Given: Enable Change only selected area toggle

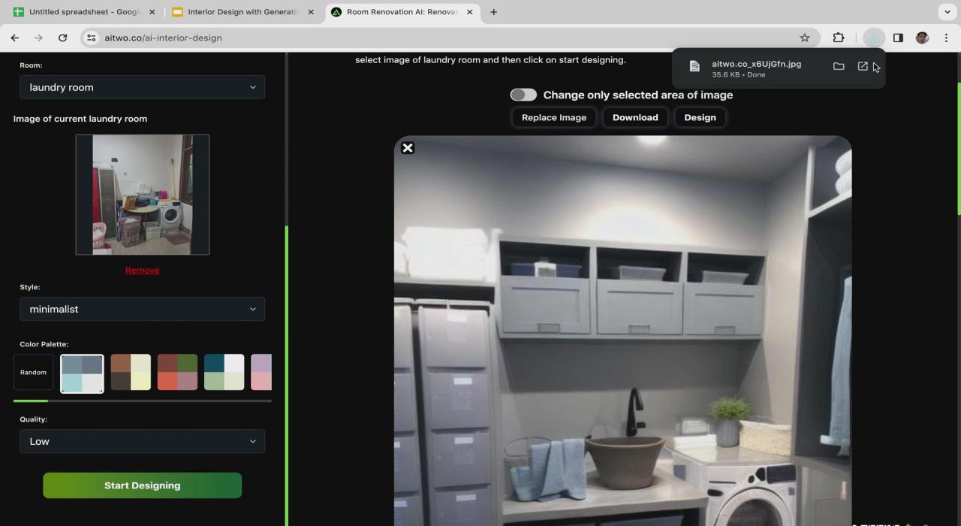Looking at the screenshot, I should (523, 95).
